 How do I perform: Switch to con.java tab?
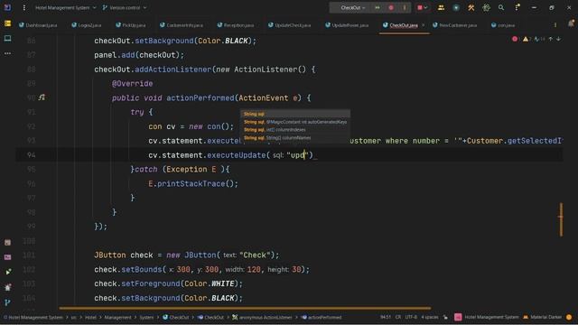click(x=503, y=25)
